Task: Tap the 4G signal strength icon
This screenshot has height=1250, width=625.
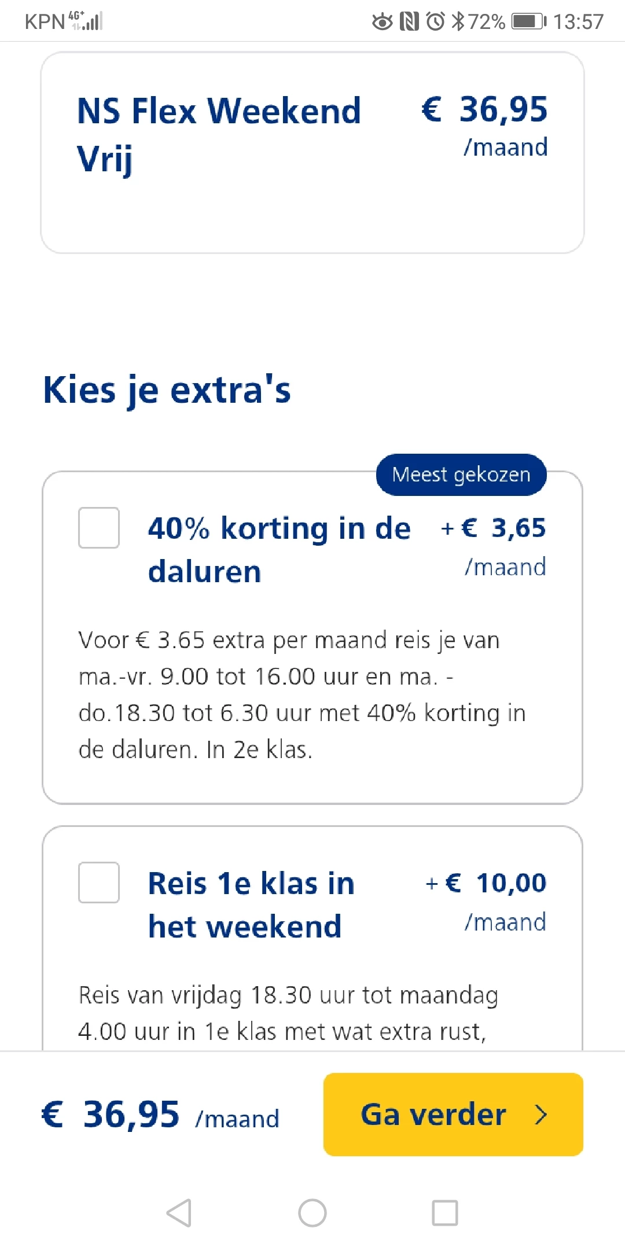Action: coord(86,21)
